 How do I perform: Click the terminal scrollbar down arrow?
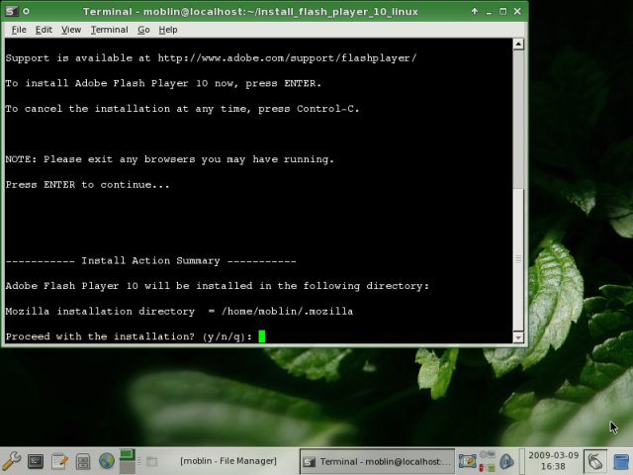[x=518, y=337]
